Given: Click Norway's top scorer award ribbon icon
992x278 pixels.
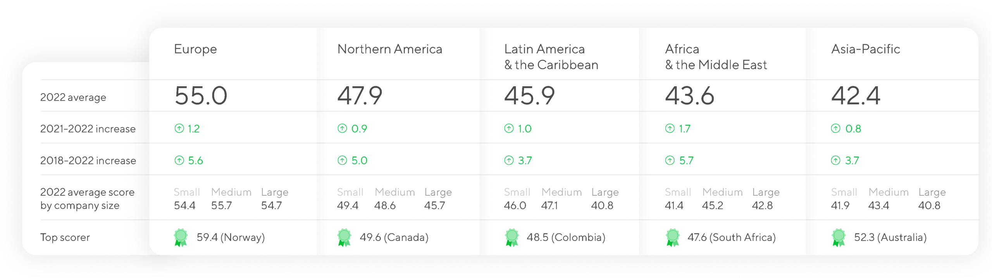Looking at the screenshot, I should tap(181, 237).
